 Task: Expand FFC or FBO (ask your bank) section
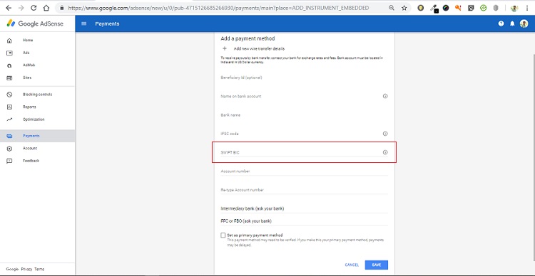click(x=305, y=221)
